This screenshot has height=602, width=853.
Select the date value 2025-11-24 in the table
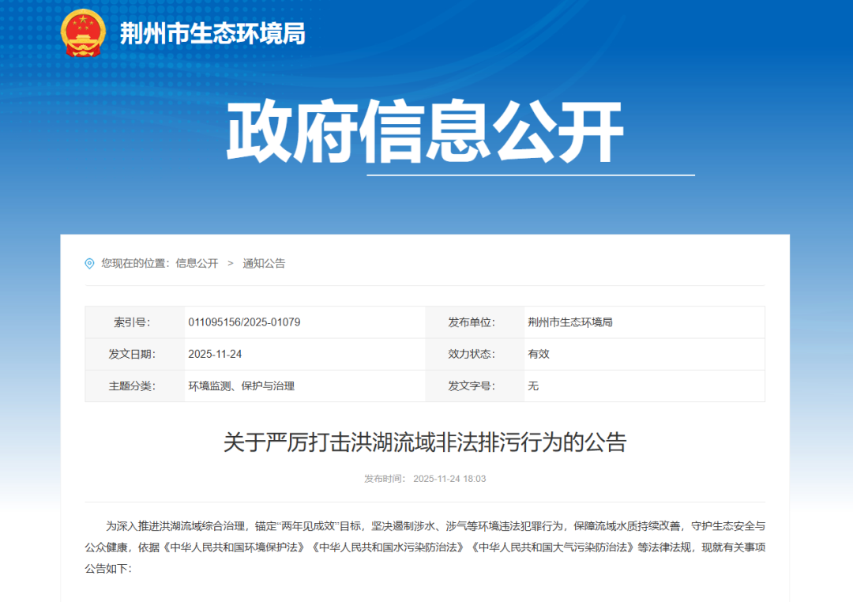pyautogui.click(x=215, y=355)
